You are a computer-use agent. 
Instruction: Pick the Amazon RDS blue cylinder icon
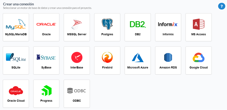[168, 57]
